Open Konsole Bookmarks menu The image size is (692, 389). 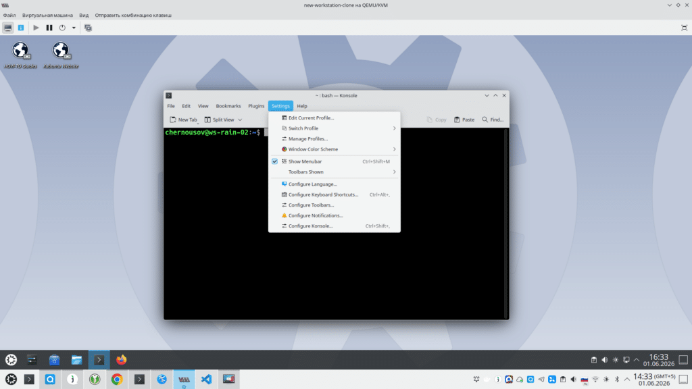point(228,106)
